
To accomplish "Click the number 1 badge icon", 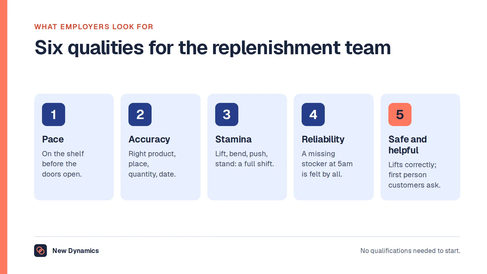I will (54, 114).
